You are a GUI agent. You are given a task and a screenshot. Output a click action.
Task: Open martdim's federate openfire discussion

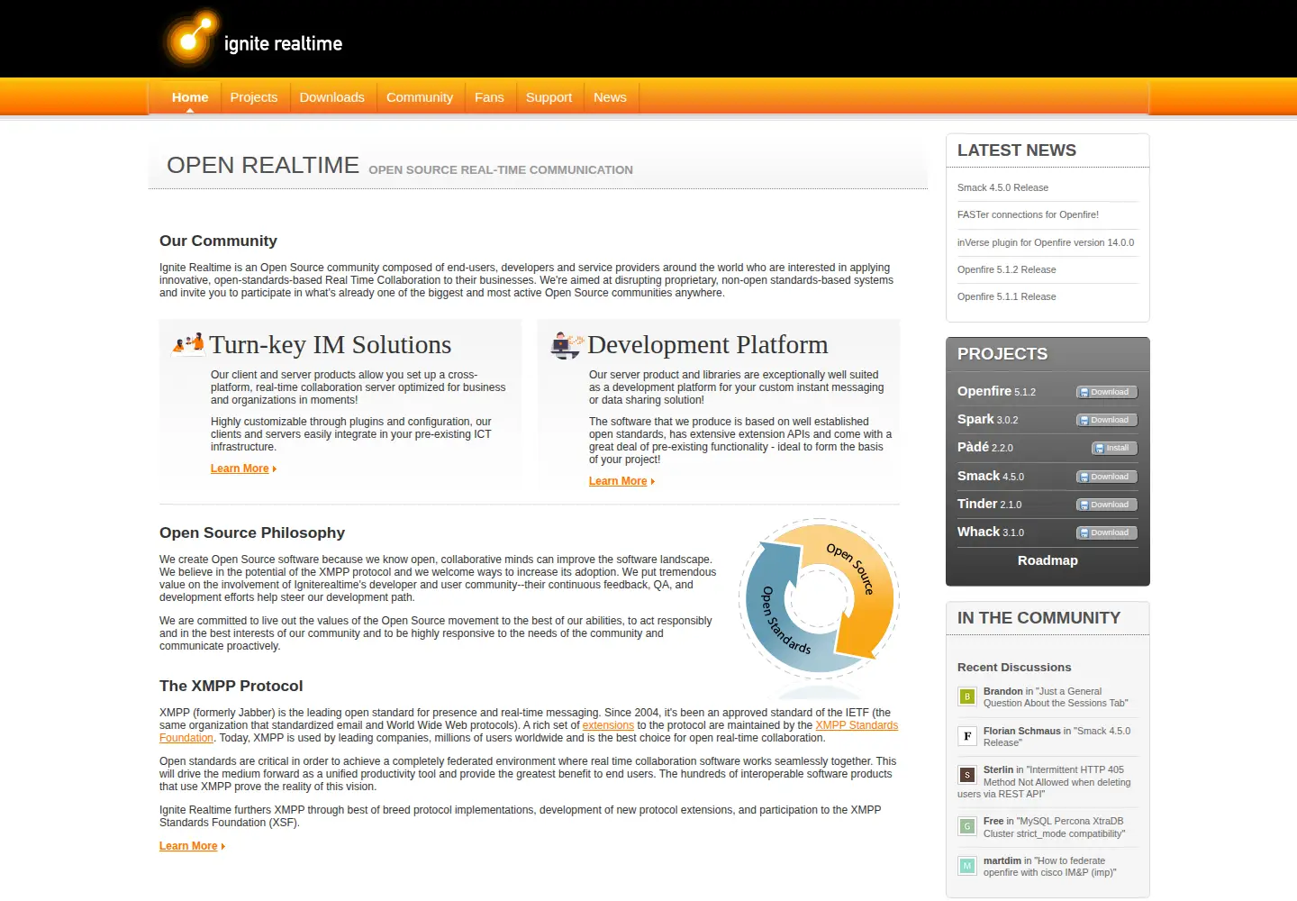coord(1049,867)
